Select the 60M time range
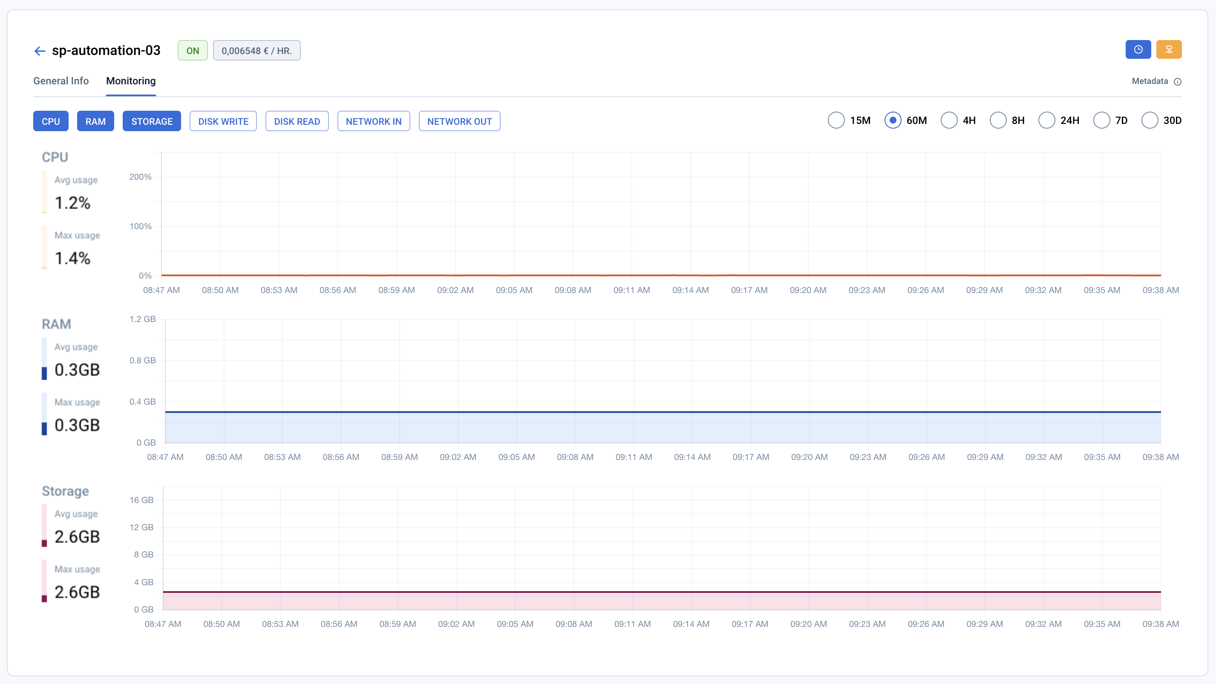The image size is (1216, 684). coord(893,120)
